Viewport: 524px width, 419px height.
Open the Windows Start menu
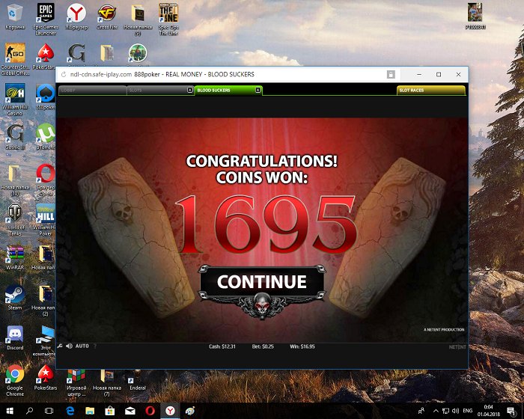9,411
